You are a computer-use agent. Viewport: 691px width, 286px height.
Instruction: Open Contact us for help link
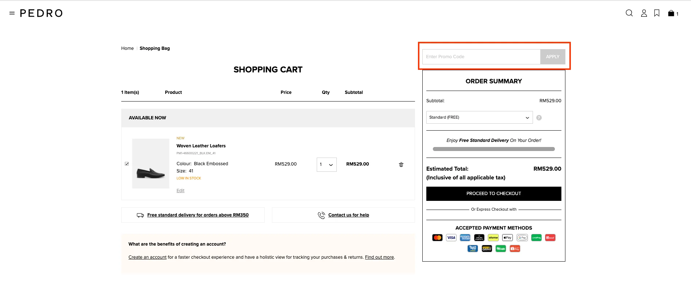(x=349, y=215)
